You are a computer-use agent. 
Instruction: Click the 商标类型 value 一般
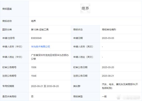(104, 96)
